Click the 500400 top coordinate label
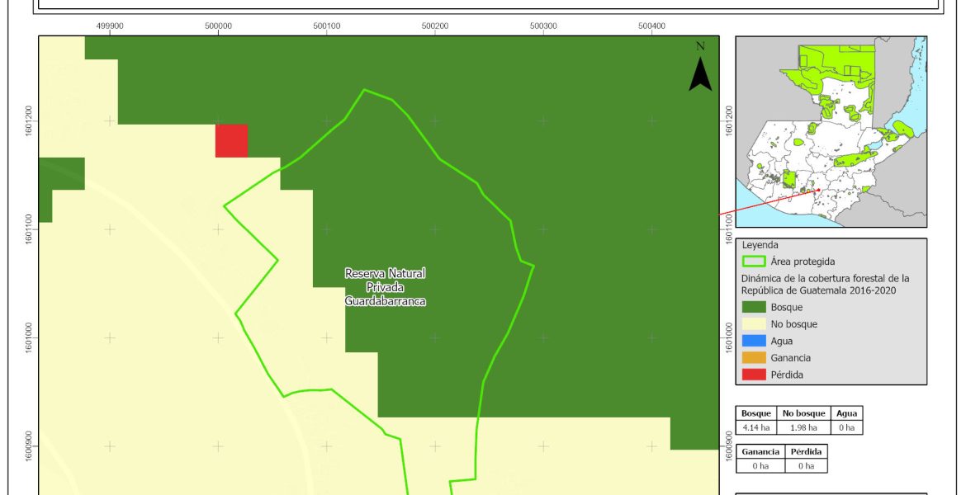966x495 pixels. [652, 26]
